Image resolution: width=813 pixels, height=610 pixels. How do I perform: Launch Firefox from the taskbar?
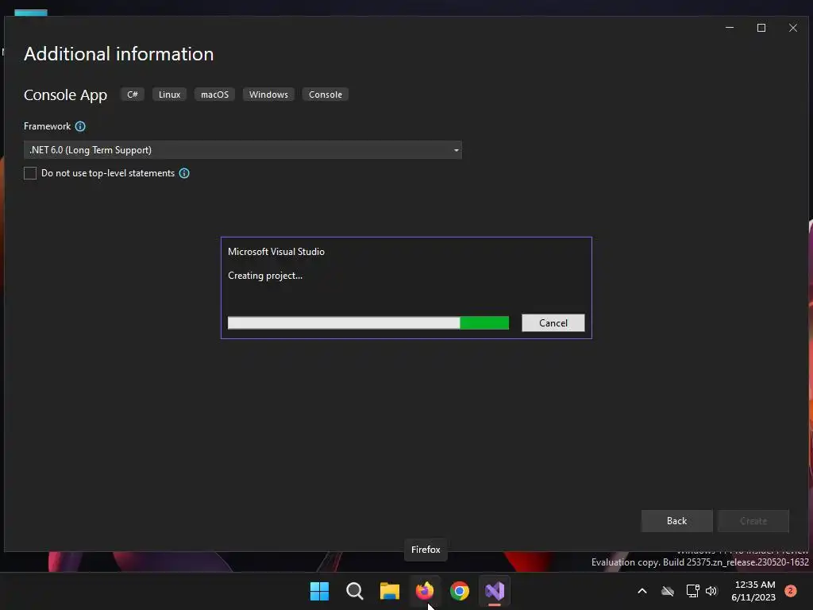[425, 591]
